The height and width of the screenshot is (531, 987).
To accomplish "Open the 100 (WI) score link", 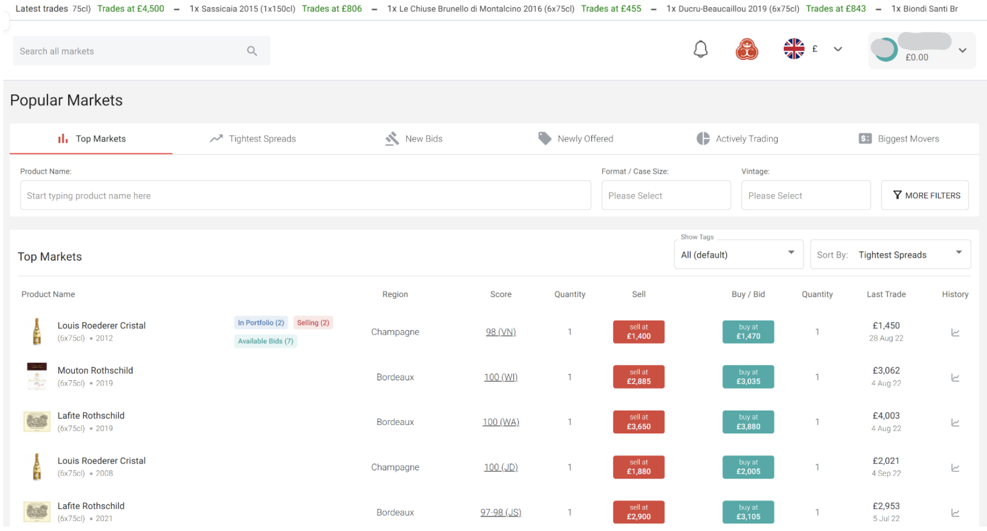I will 501,377.
